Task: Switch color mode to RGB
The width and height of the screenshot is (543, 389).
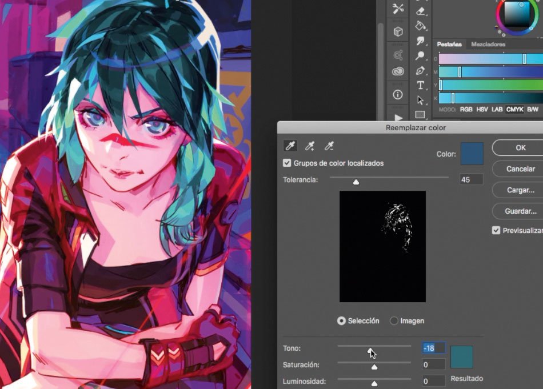Action: (x=466, y=109)
